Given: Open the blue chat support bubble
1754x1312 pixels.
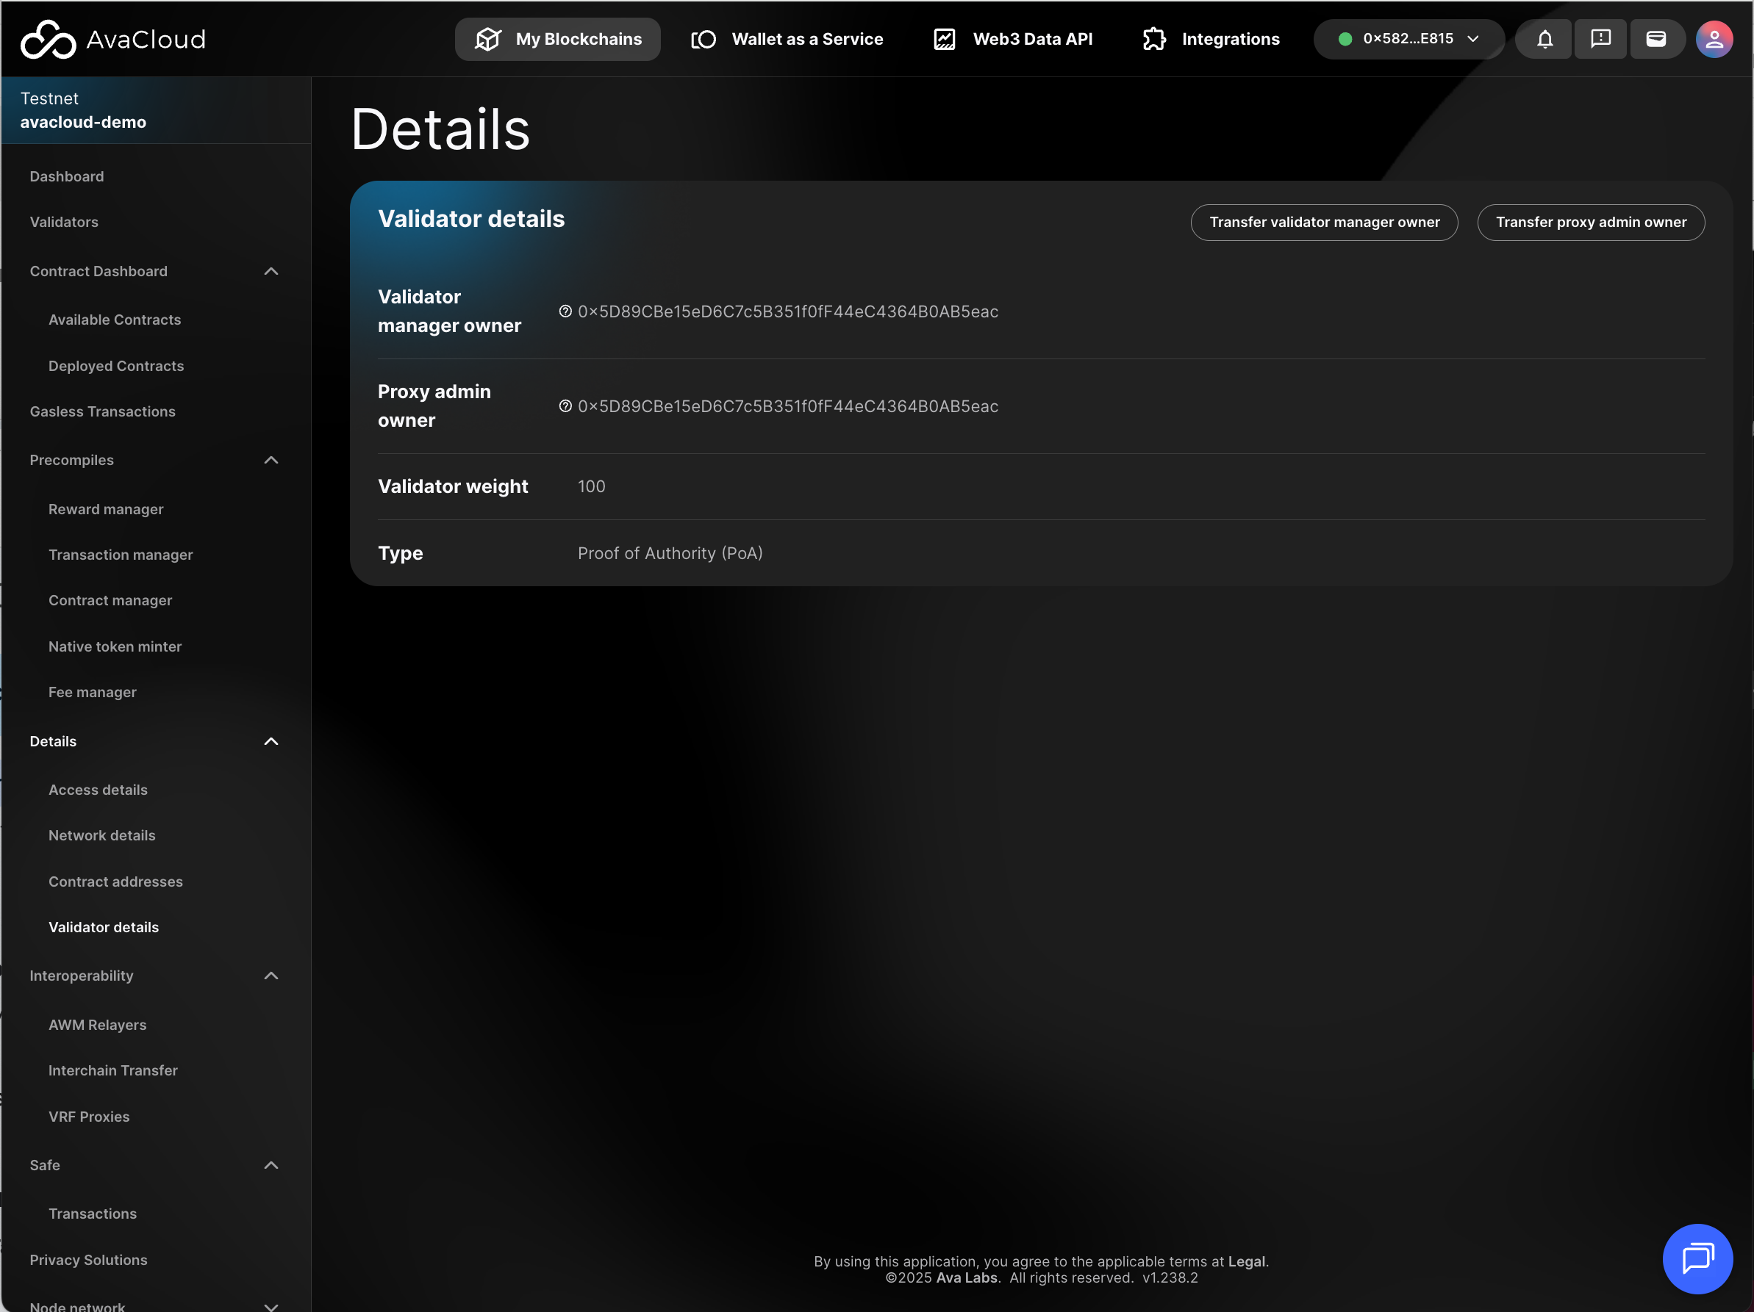Looking at the screenshot, I should 1697,1258.
